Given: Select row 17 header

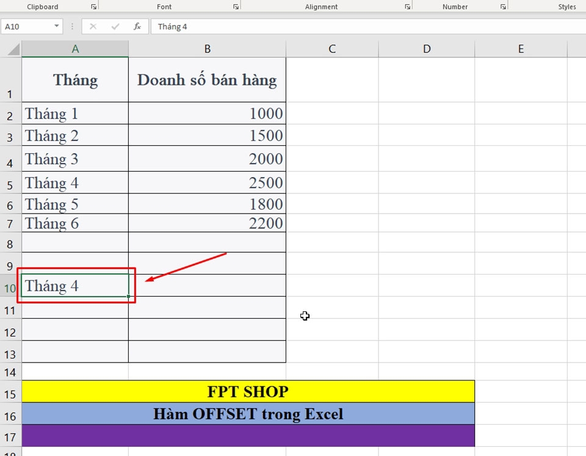Looking at the screenshot, I should (10, 435).
